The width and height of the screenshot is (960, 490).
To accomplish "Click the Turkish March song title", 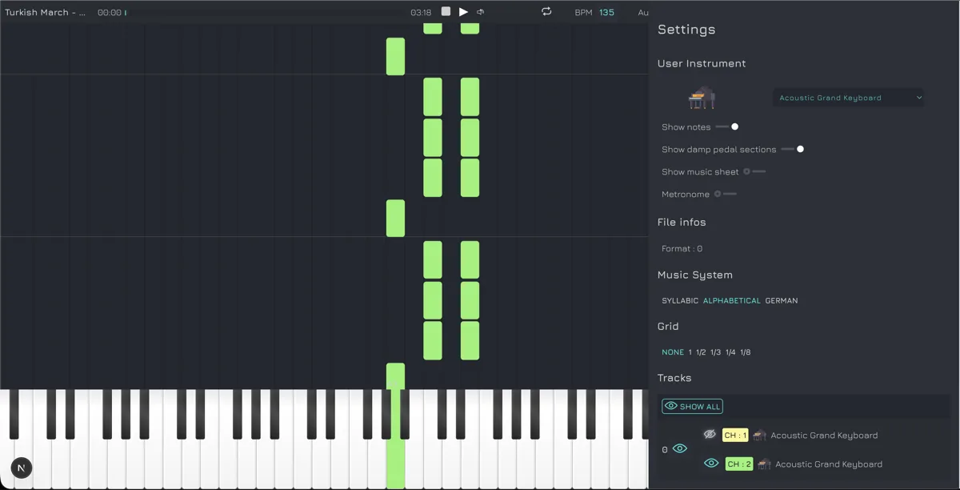I will click(x=46, y=13).
